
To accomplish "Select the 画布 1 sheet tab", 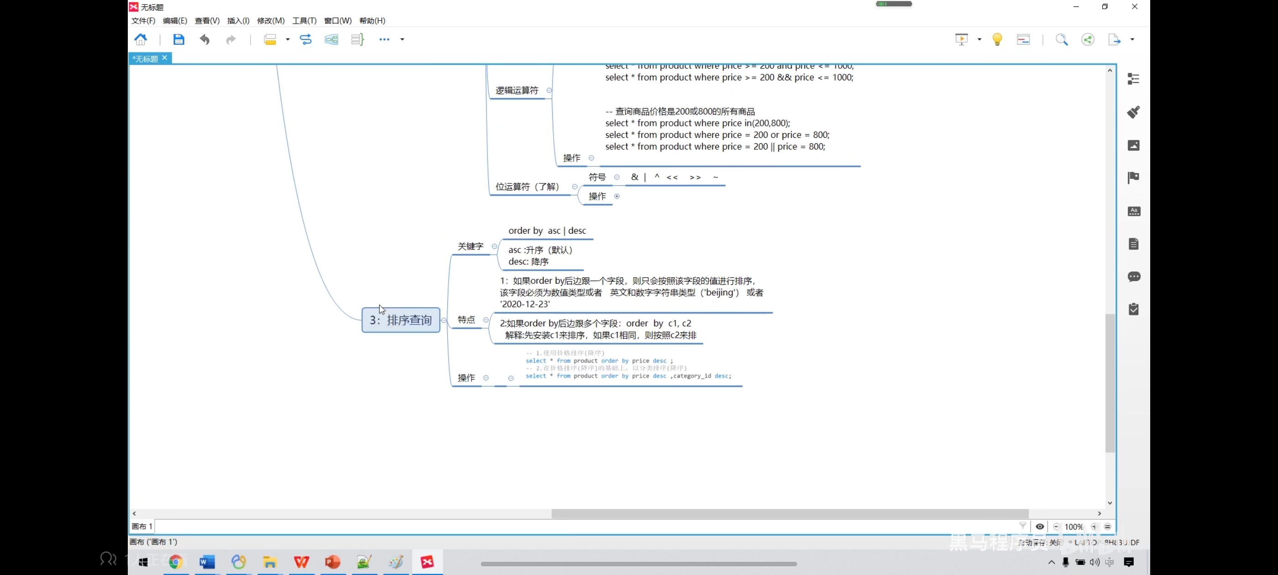I will click(142, 526).
